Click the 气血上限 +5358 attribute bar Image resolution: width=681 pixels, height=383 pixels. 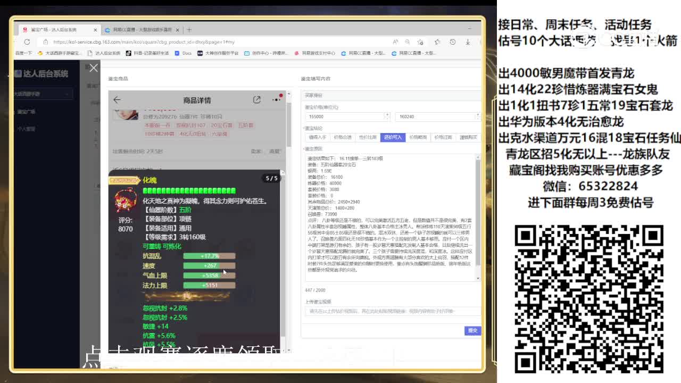click(x=209, y=276)
